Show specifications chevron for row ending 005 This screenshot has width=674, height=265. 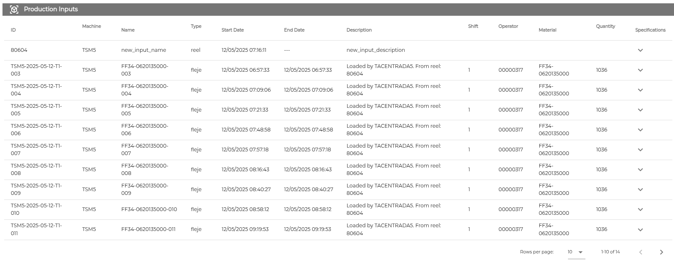(x=640, y=110)
